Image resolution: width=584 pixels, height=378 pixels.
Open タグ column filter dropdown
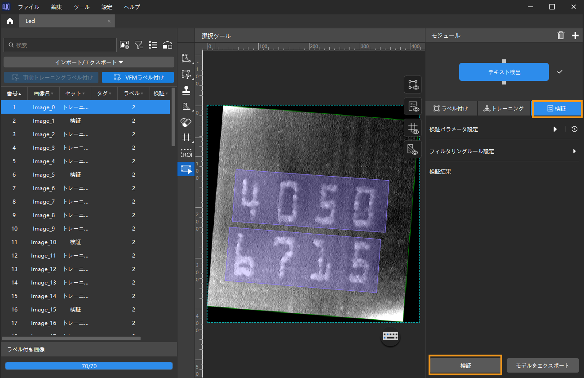coord(110,93)
